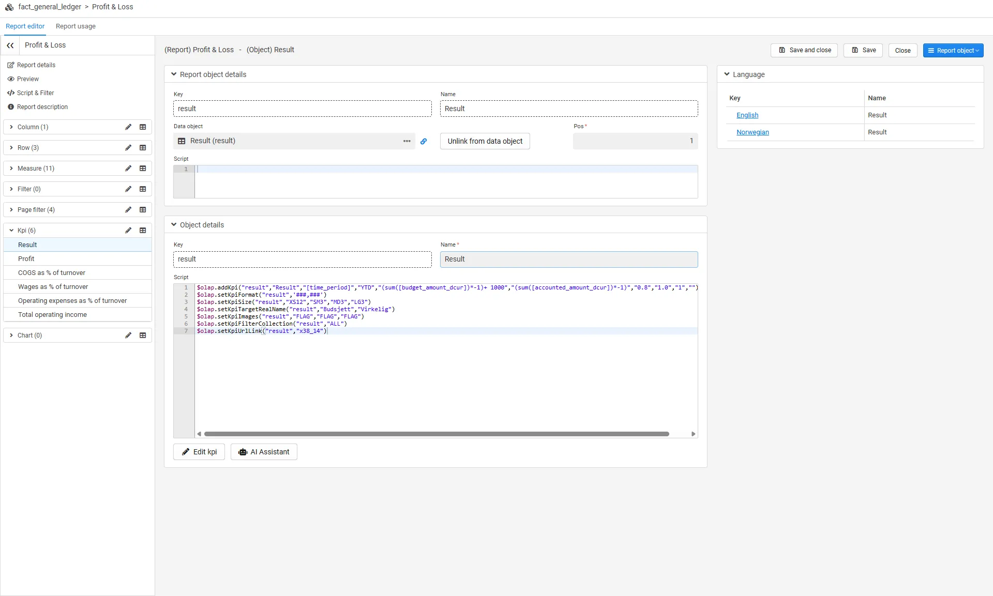Open Preview in the sidebar
Screen dimensions: 993x596
click(23, 79)
